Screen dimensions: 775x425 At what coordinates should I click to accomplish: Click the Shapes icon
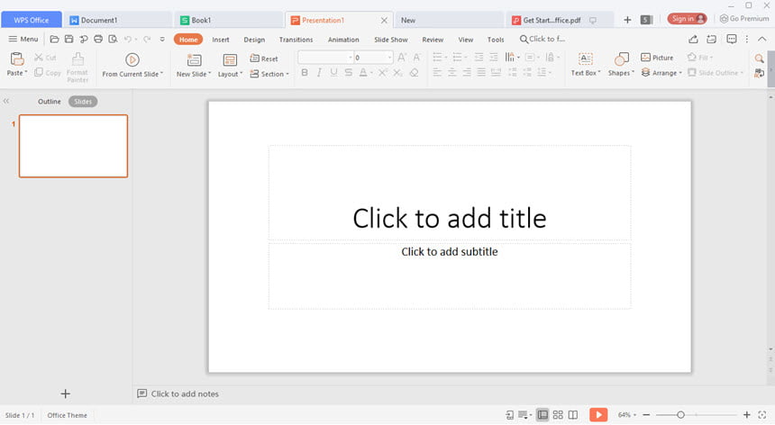[621, 59]
